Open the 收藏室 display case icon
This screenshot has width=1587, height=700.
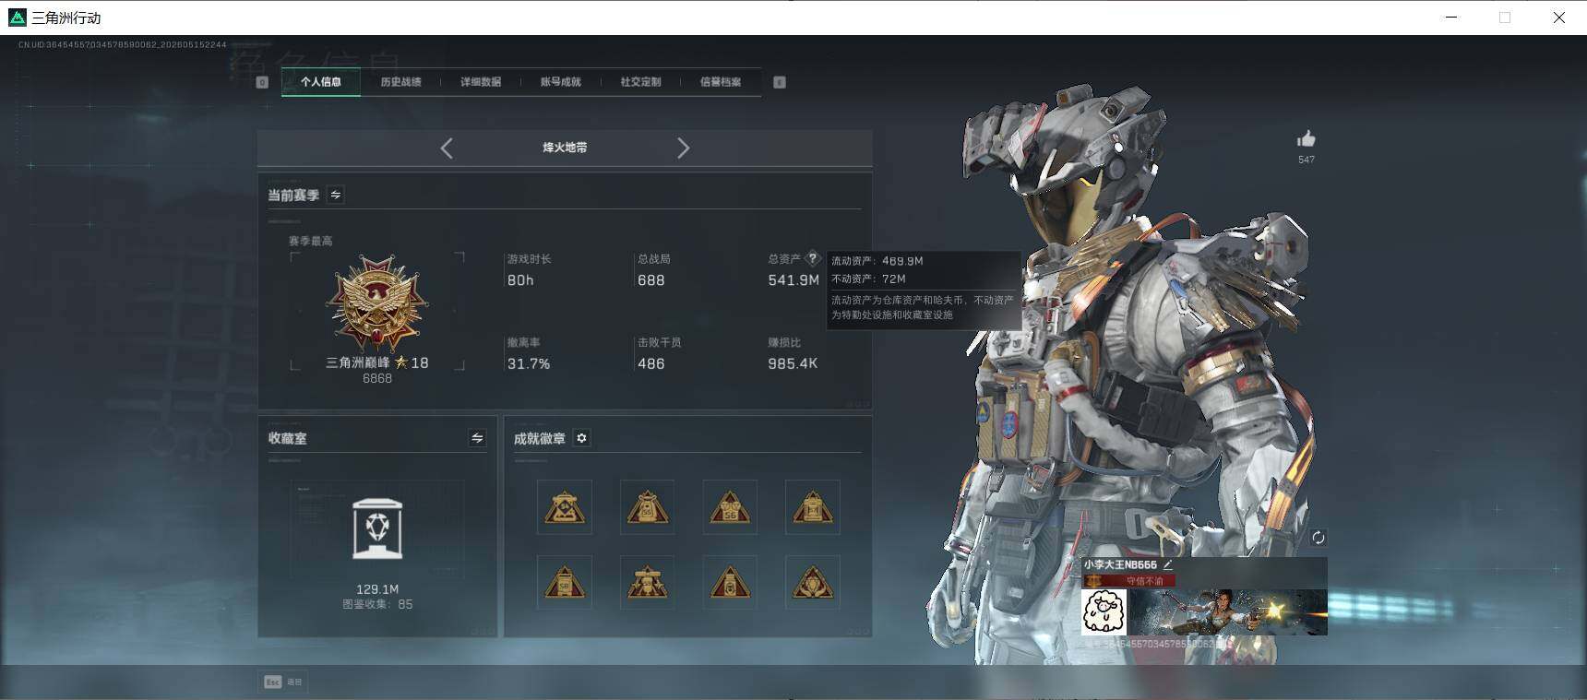point(377,528)
